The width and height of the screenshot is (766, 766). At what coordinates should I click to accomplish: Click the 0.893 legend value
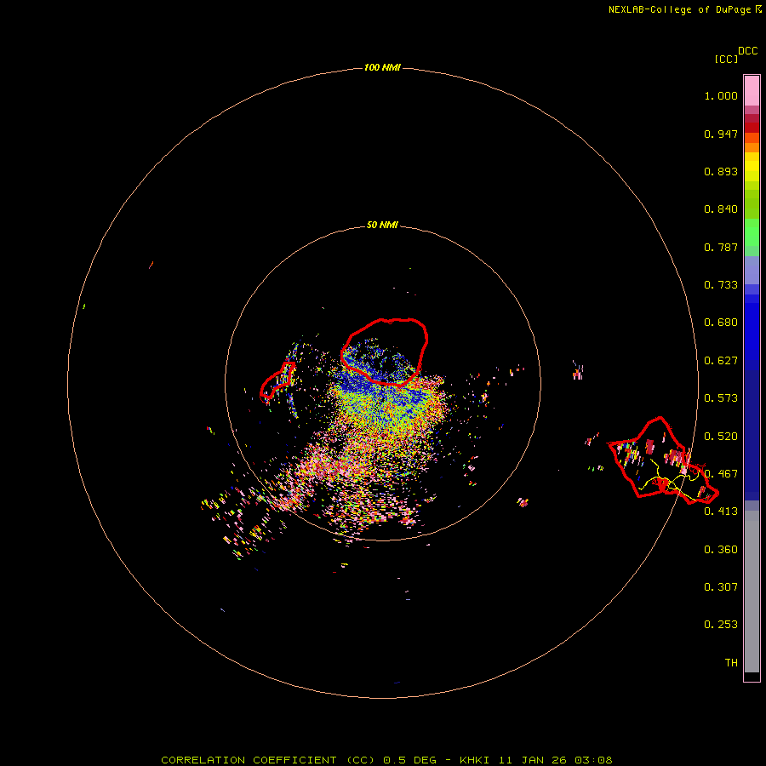pyautogui.click(x=721, y=171)
